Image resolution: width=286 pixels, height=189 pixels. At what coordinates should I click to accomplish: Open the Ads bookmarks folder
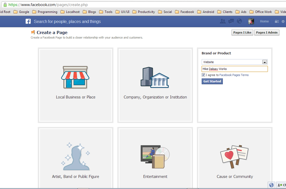[241, 12]
